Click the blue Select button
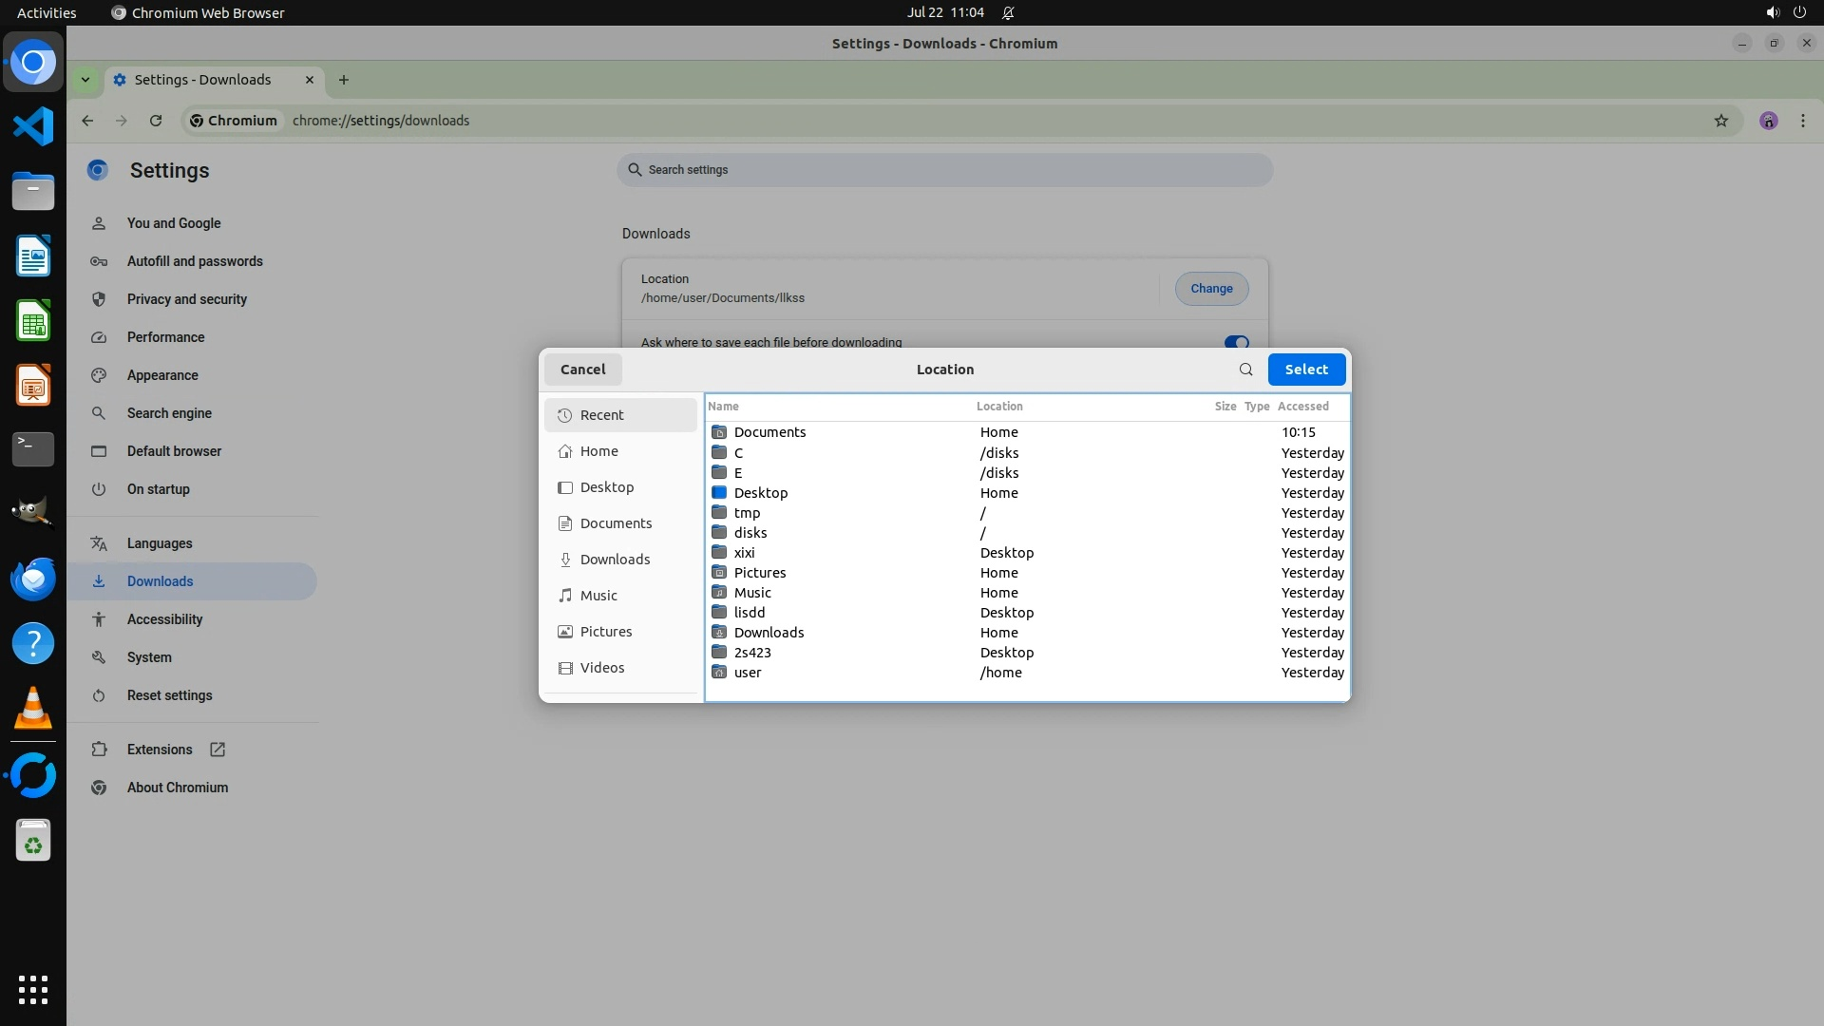The image size is (1824, 1026). point(1306,370)
